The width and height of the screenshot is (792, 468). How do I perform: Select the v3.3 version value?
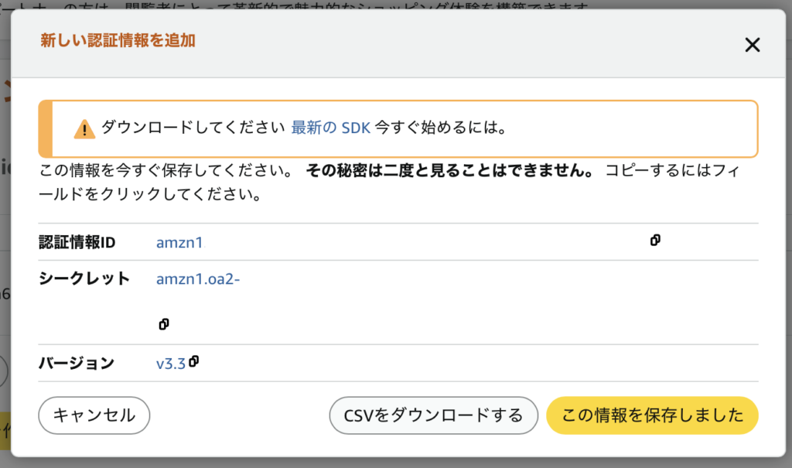(x=171, y=364)
